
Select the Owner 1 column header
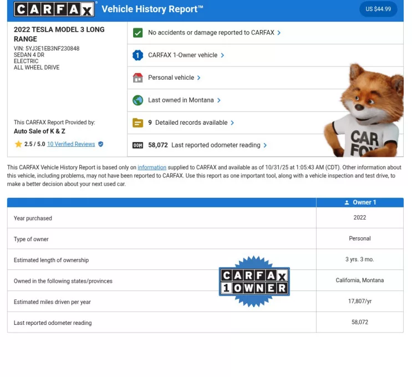pos(360,202)
